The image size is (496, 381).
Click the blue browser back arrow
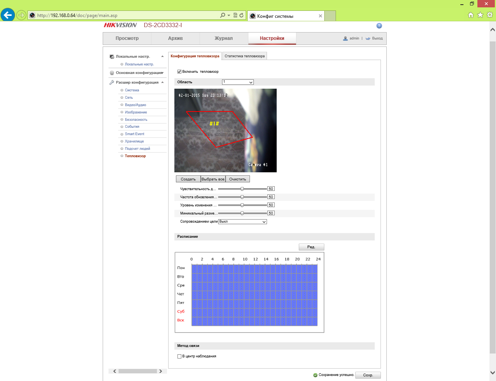pyautogui.click(x=8, y=15)
